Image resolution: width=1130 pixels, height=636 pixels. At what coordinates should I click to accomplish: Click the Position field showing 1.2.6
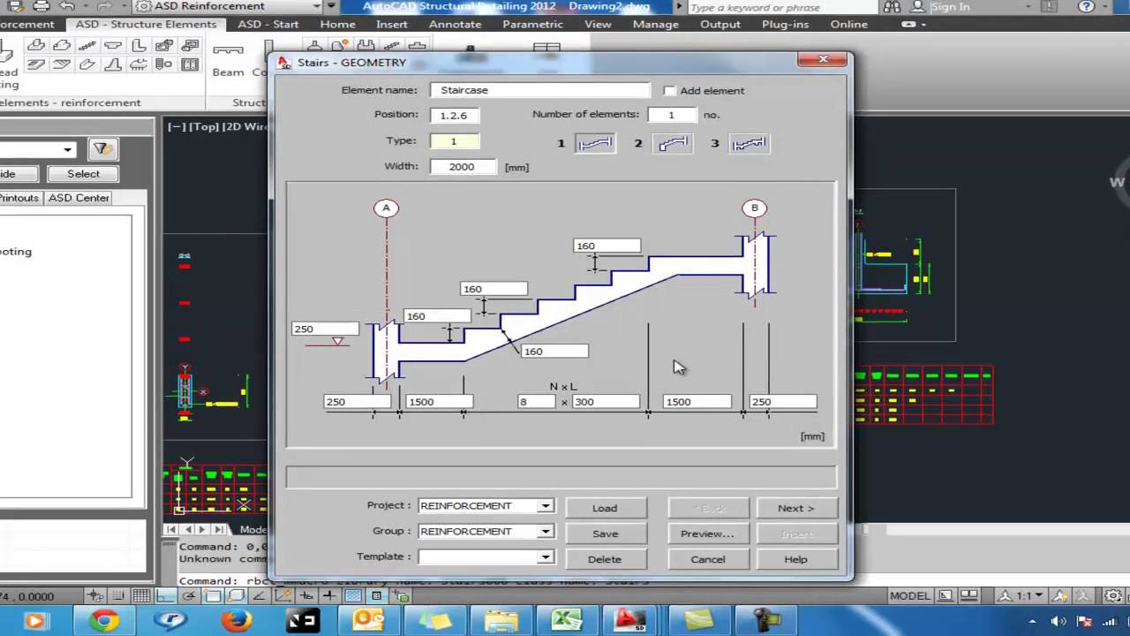click(454, 115)
